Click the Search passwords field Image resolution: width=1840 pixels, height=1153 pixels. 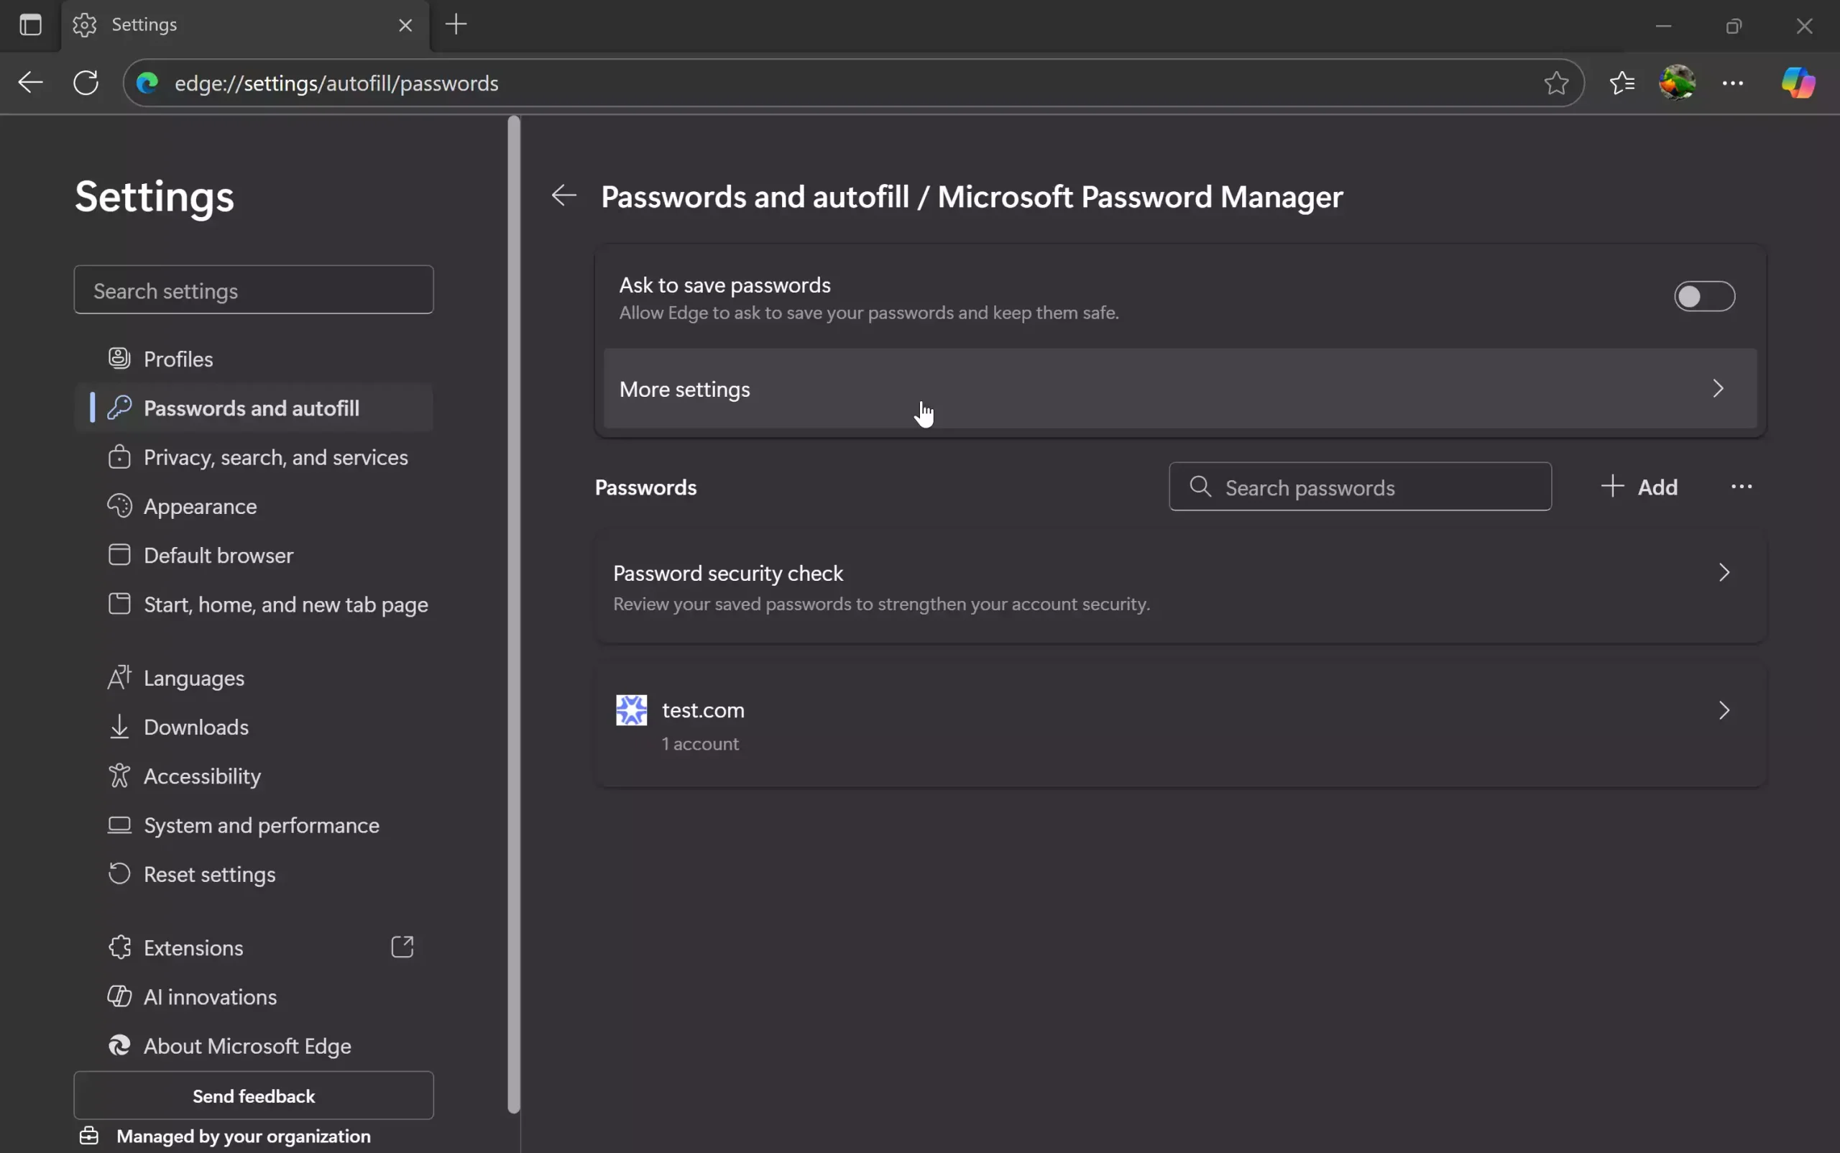(x=1359, y=487)
